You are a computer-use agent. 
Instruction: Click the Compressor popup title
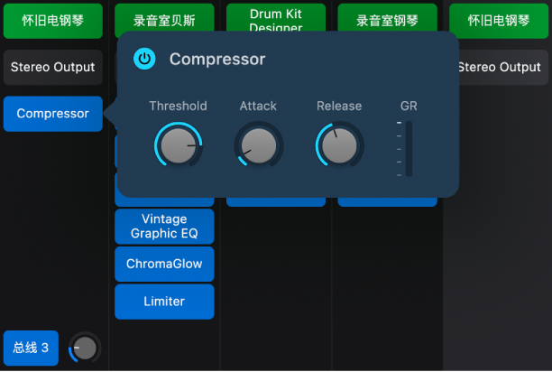point(217,60)
